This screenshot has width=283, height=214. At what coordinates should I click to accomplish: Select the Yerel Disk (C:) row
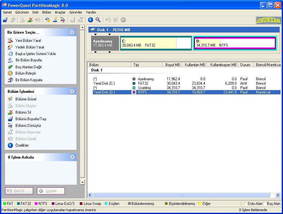[x=186, y=83]
